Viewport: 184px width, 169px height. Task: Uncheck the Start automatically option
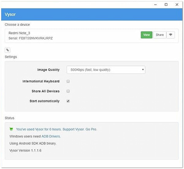[68, 101]
